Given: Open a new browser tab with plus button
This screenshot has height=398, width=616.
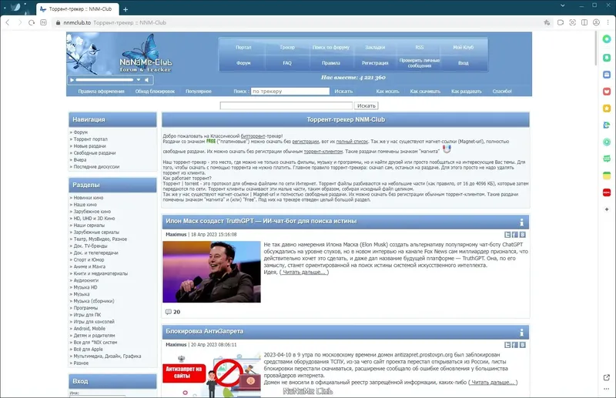Looking at the screenshot, I should pyautogui.click(x=126, y=9).
